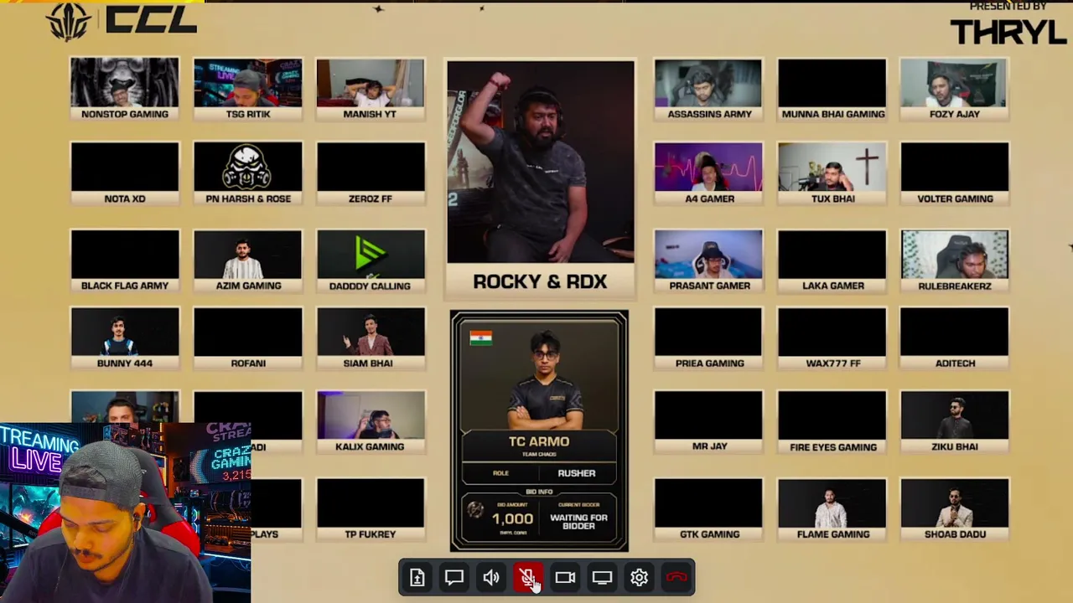1073x603 pixels.
Task: Click the VOLTER GAMING name label
Action: pos(955,198)
